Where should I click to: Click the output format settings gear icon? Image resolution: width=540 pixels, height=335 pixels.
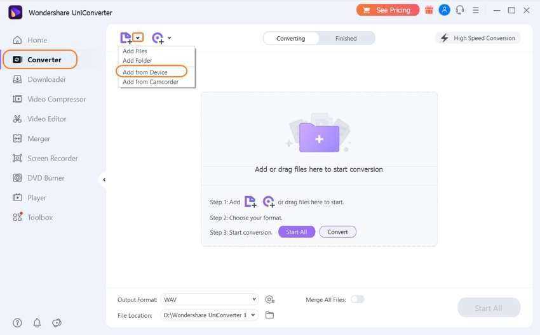(270, 299)
